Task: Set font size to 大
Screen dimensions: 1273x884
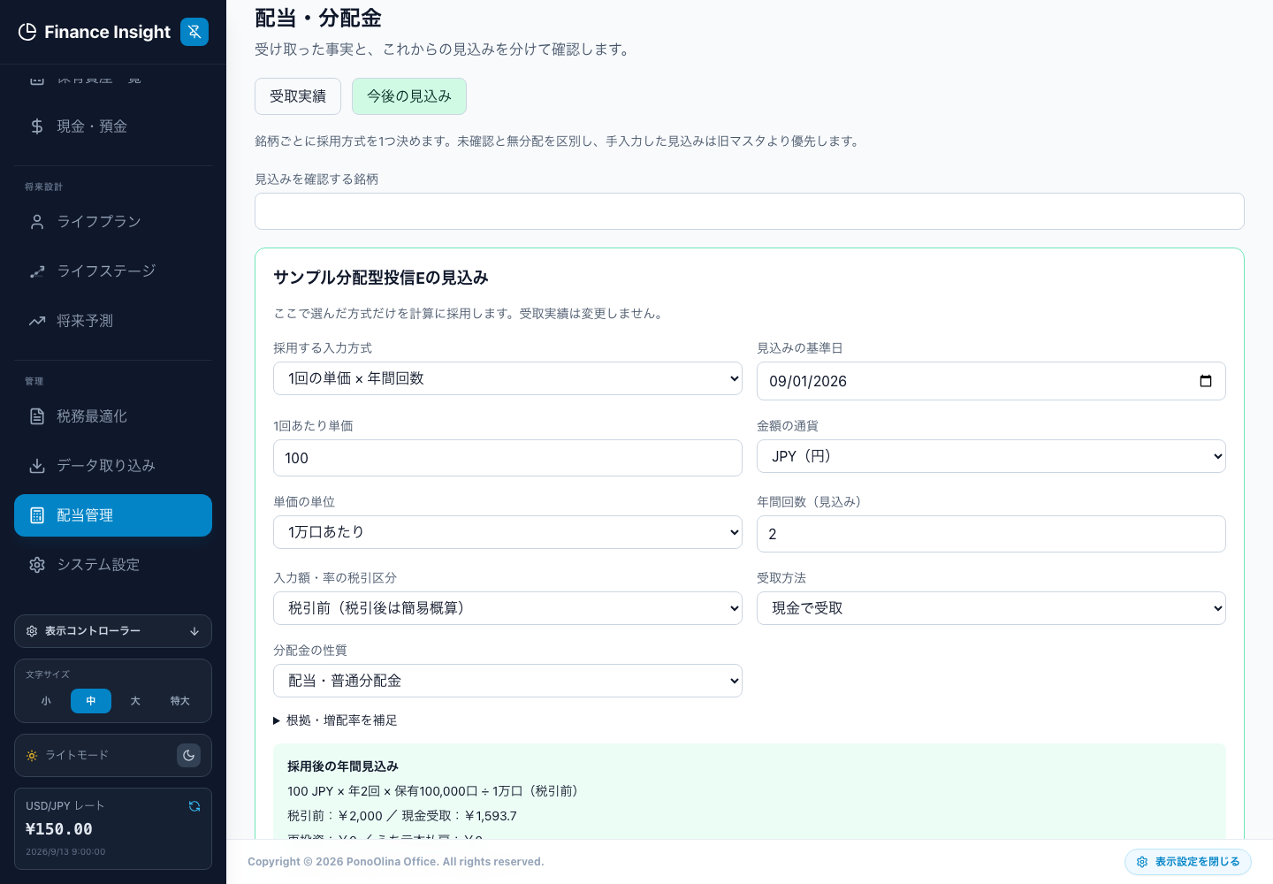Action: click(135, 701)
